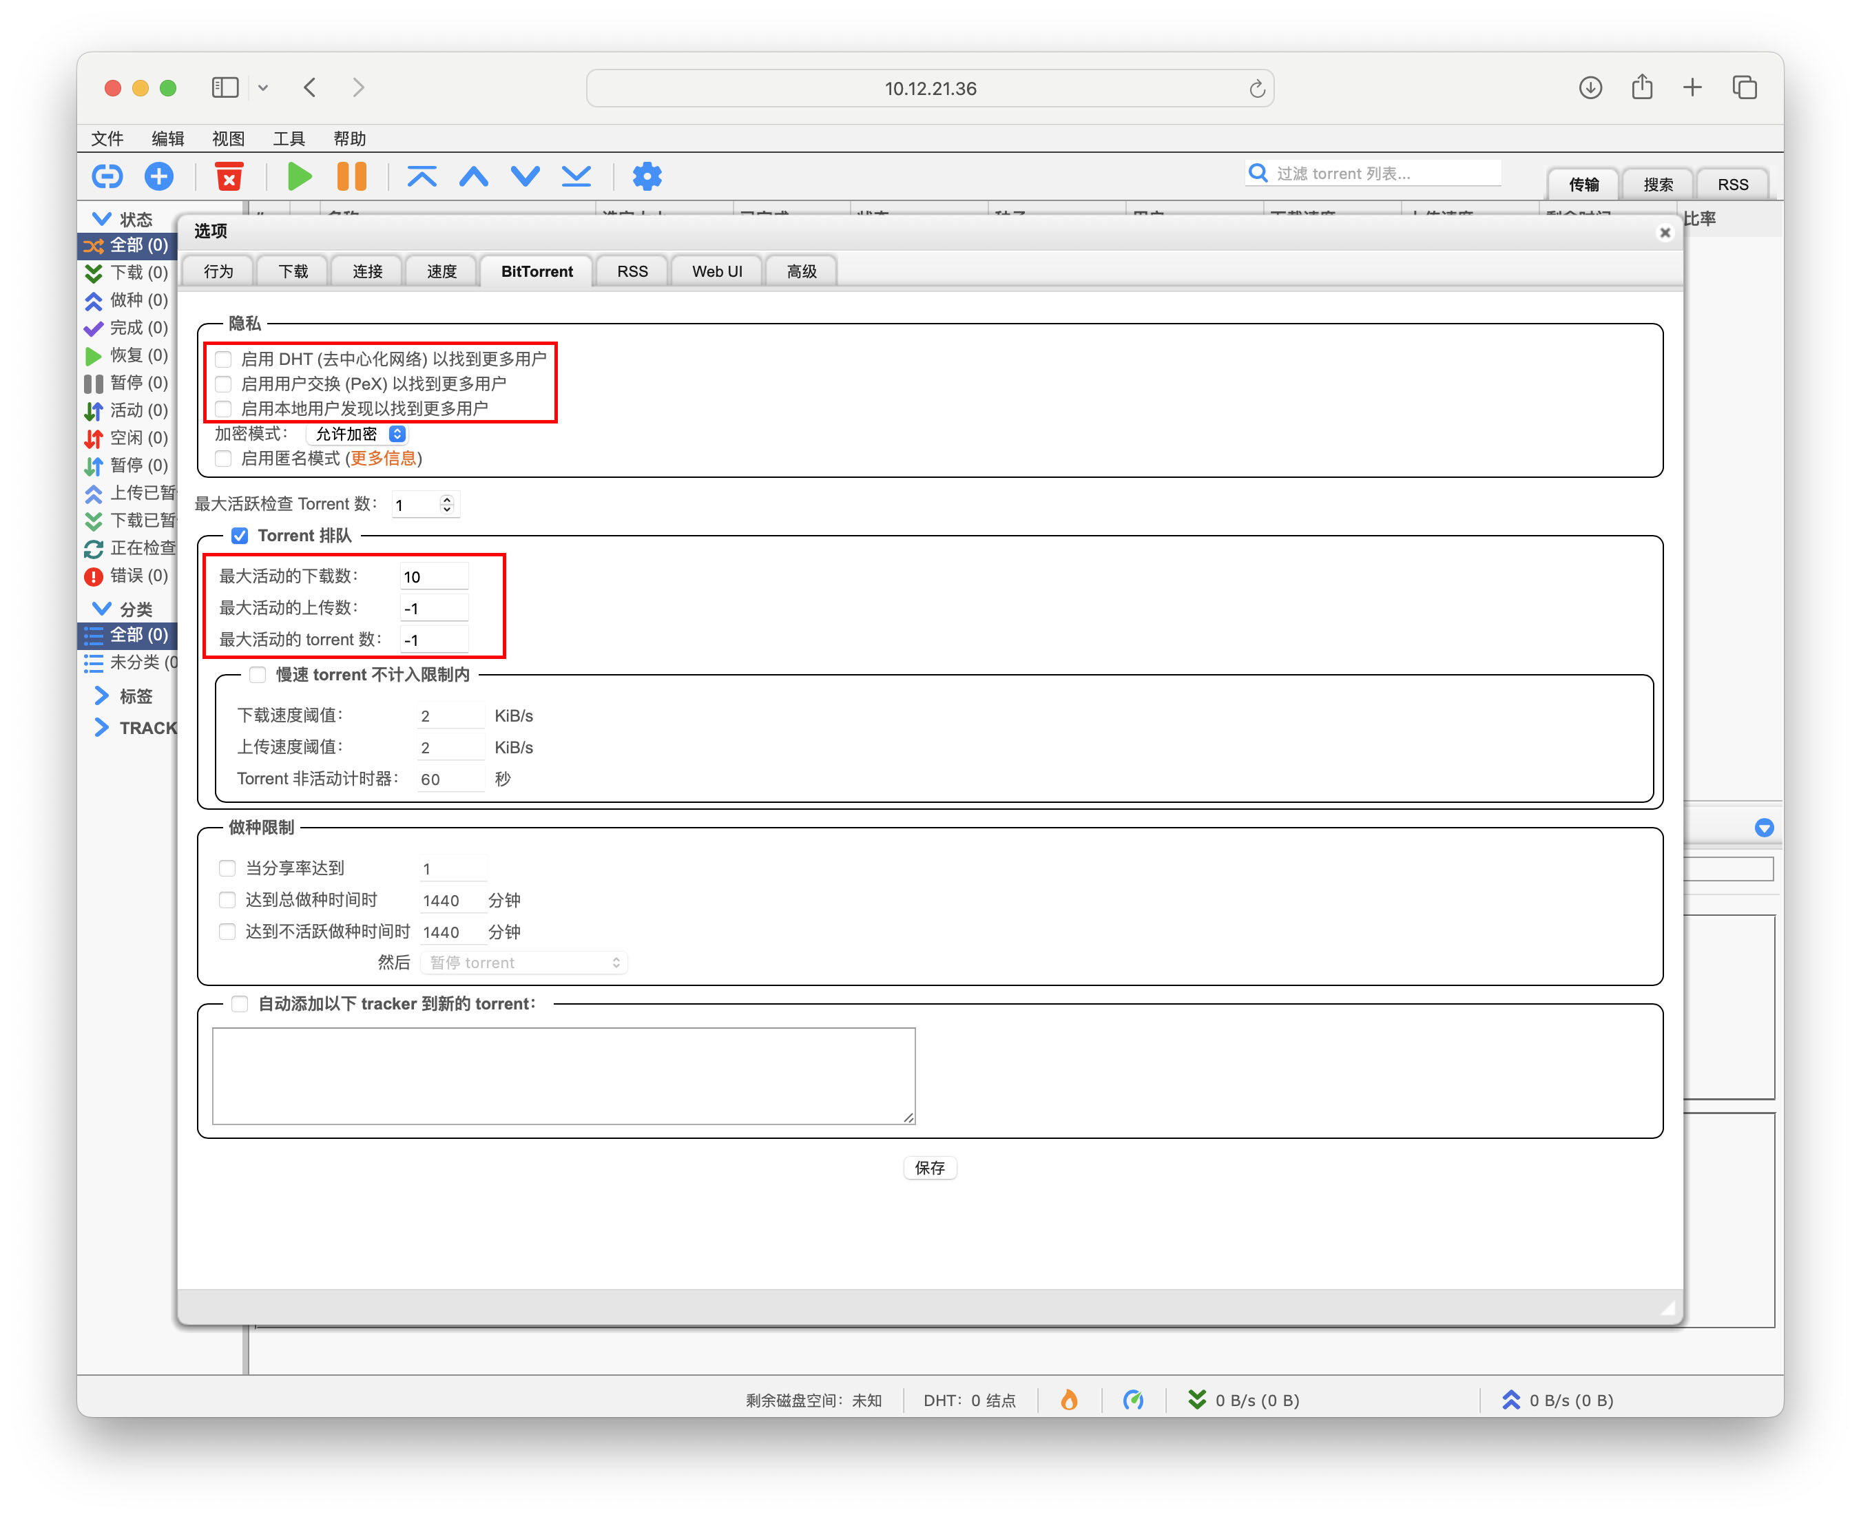The height and width of the screenshot is (1519, 1861).
Task: Switch to the 速度 options tab
Action: pos(442,271)
